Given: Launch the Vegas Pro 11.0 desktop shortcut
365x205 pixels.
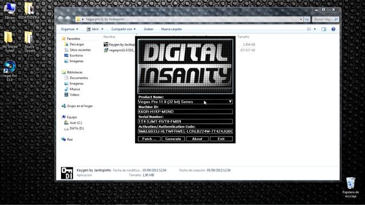Looking at the screenshot, I should 10,71.
